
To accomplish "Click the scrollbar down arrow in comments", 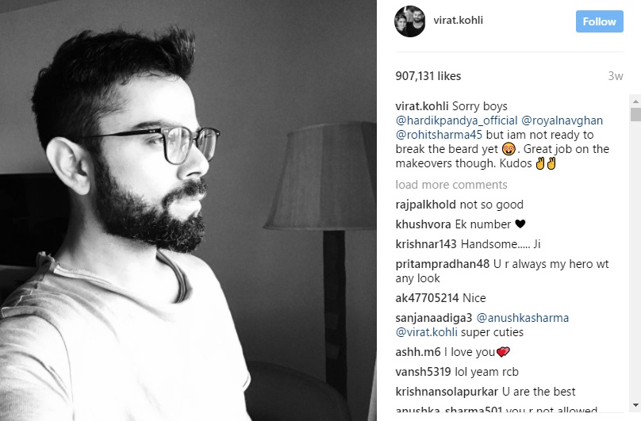I will 635,405.
